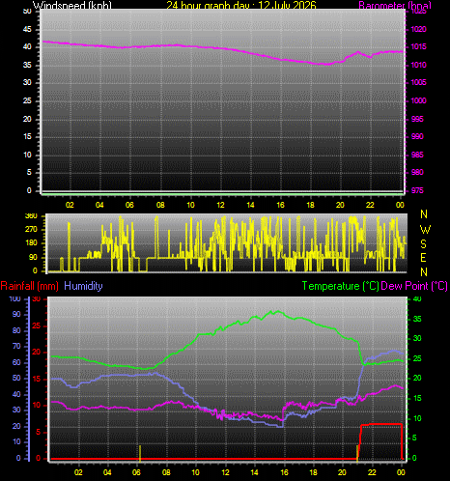The height and width of the screenshot is (481, 450).
Task: Select the S compass letter
Action: pyautogui.click(x=424, y=244)
